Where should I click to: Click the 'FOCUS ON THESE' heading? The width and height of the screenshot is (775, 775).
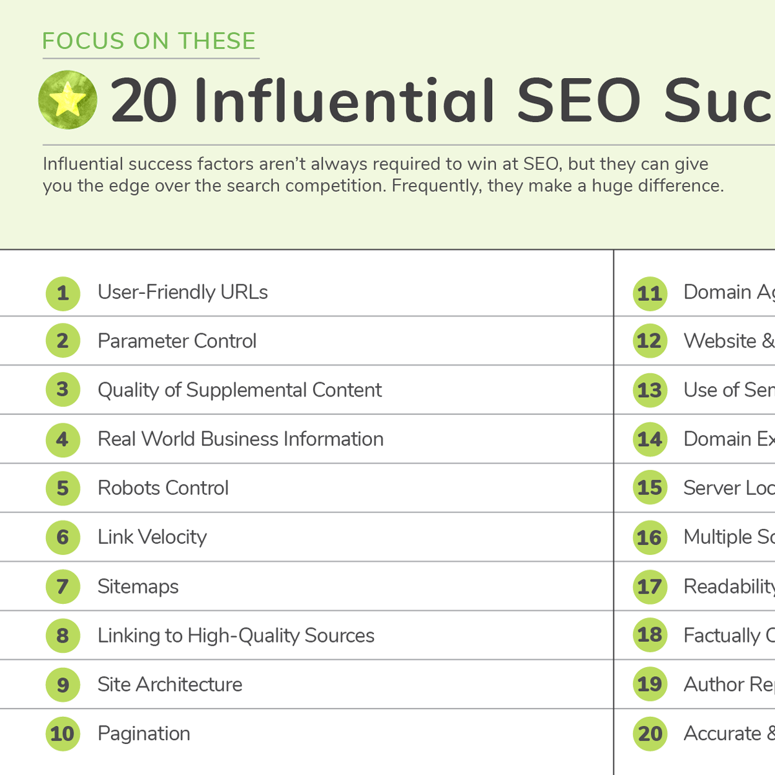click(149, 41)
